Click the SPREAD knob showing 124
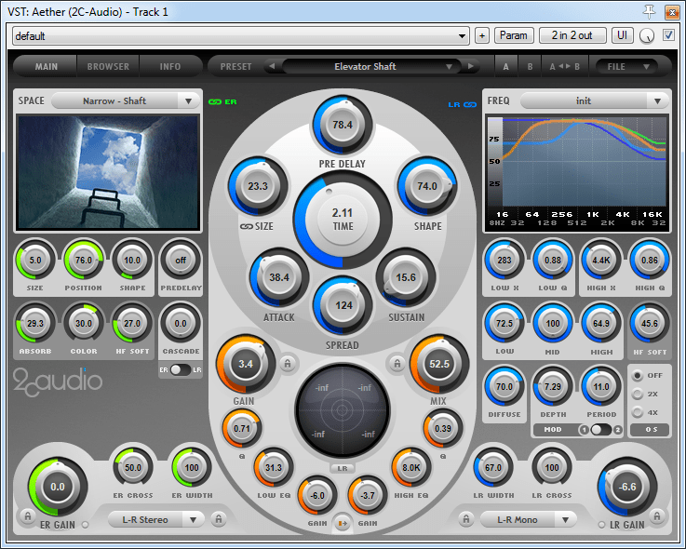 tap(343, 305)
